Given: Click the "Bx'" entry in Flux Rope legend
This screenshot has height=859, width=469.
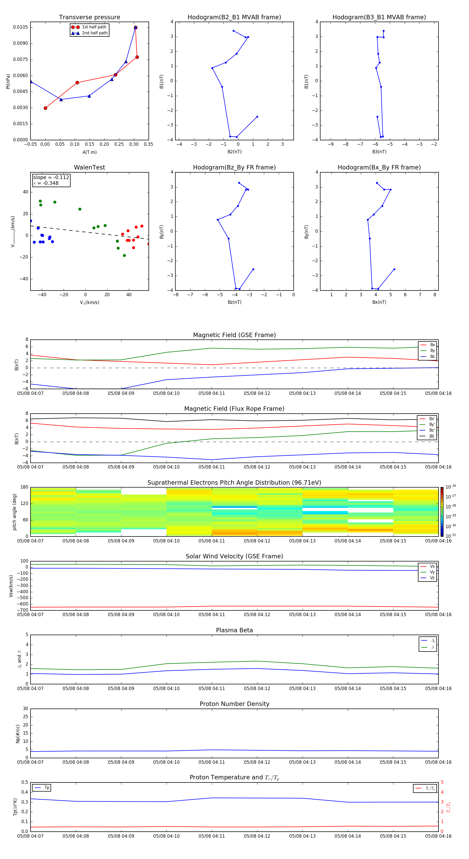Looking at the screenshot, I should click(x=427, y=419).
